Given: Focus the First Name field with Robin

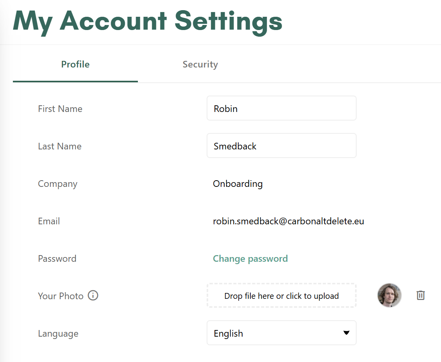Looking at the screenshot, I should point(282,108).
